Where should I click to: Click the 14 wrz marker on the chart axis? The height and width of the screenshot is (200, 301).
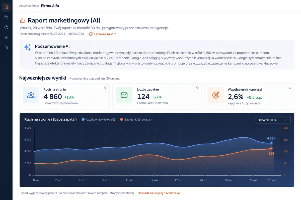[154, 175]
